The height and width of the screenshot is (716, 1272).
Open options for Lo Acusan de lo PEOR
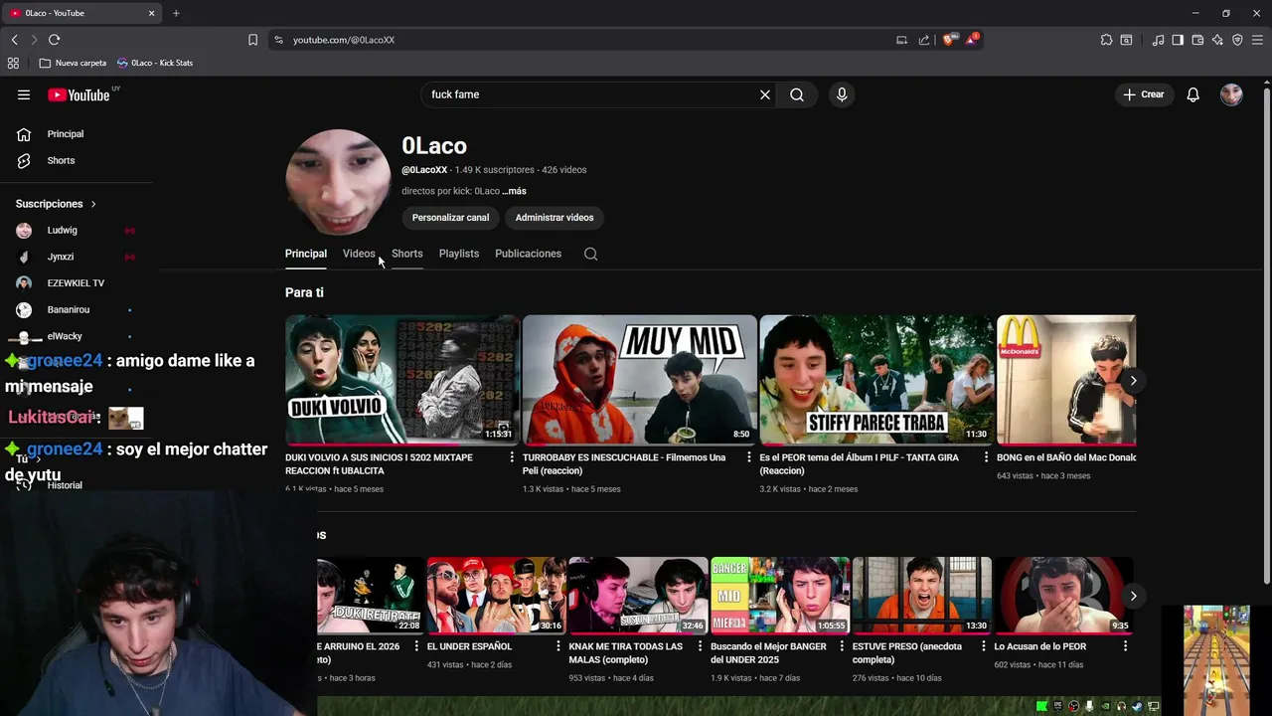pos(1125,646)
